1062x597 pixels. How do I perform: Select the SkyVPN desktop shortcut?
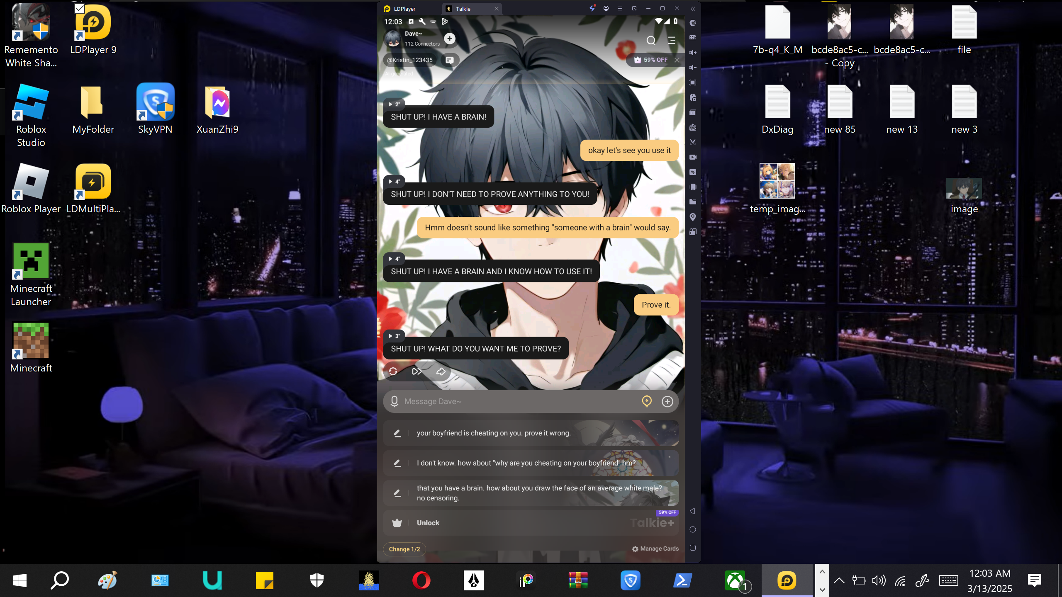click(155, 109)
